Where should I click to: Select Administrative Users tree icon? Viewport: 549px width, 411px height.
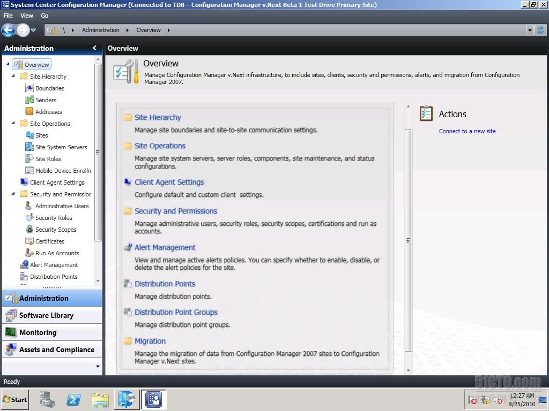pos(29,206)
